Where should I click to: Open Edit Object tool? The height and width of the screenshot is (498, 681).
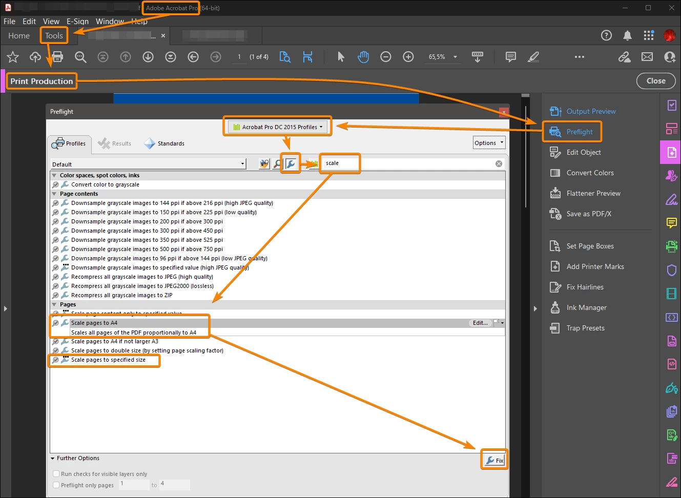point(575,152)
